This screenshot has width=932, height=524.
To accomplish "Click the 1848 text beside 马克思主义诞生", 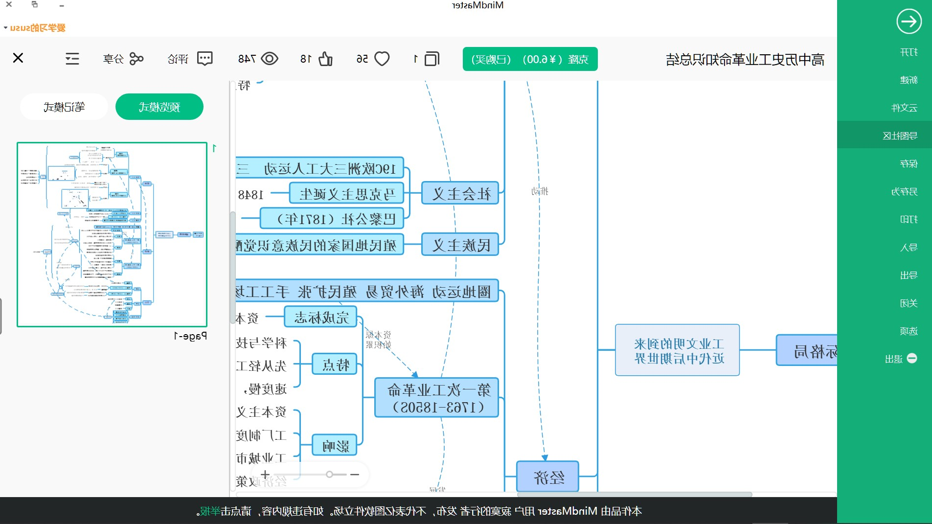I will click(250, 194).
